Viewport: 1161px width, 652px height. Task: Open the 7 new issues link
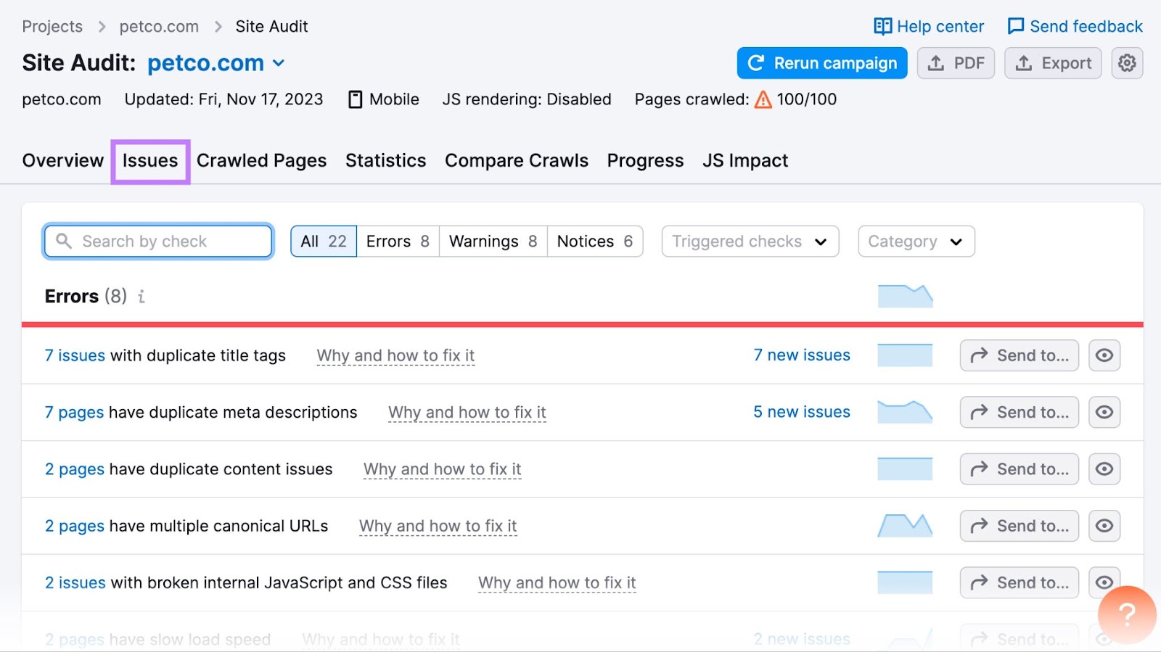pyautogui.click(x=801, y=355)
